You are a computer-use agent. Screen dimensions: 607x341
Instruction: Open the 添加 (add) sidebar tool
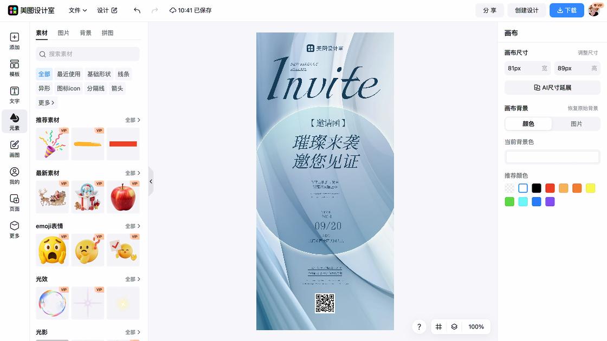[14, 41]
